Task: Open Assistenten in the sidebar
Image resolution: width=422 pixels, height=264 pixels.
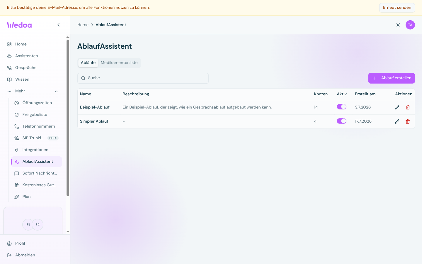Action: pos(33,56)
